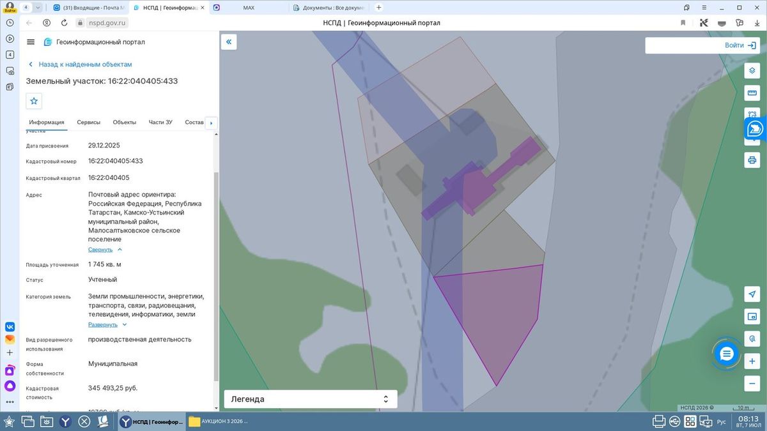Switch to Сервисы tab
Screen dimensions: 767x431
88,122
